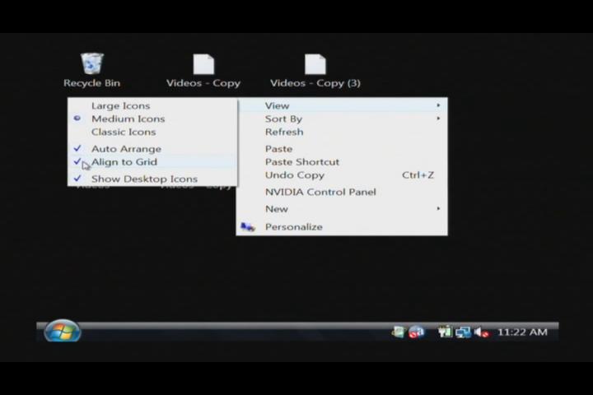Click Refresh in the context menu
The height and width of the screenshot is (395, 593).
point(342,132)
